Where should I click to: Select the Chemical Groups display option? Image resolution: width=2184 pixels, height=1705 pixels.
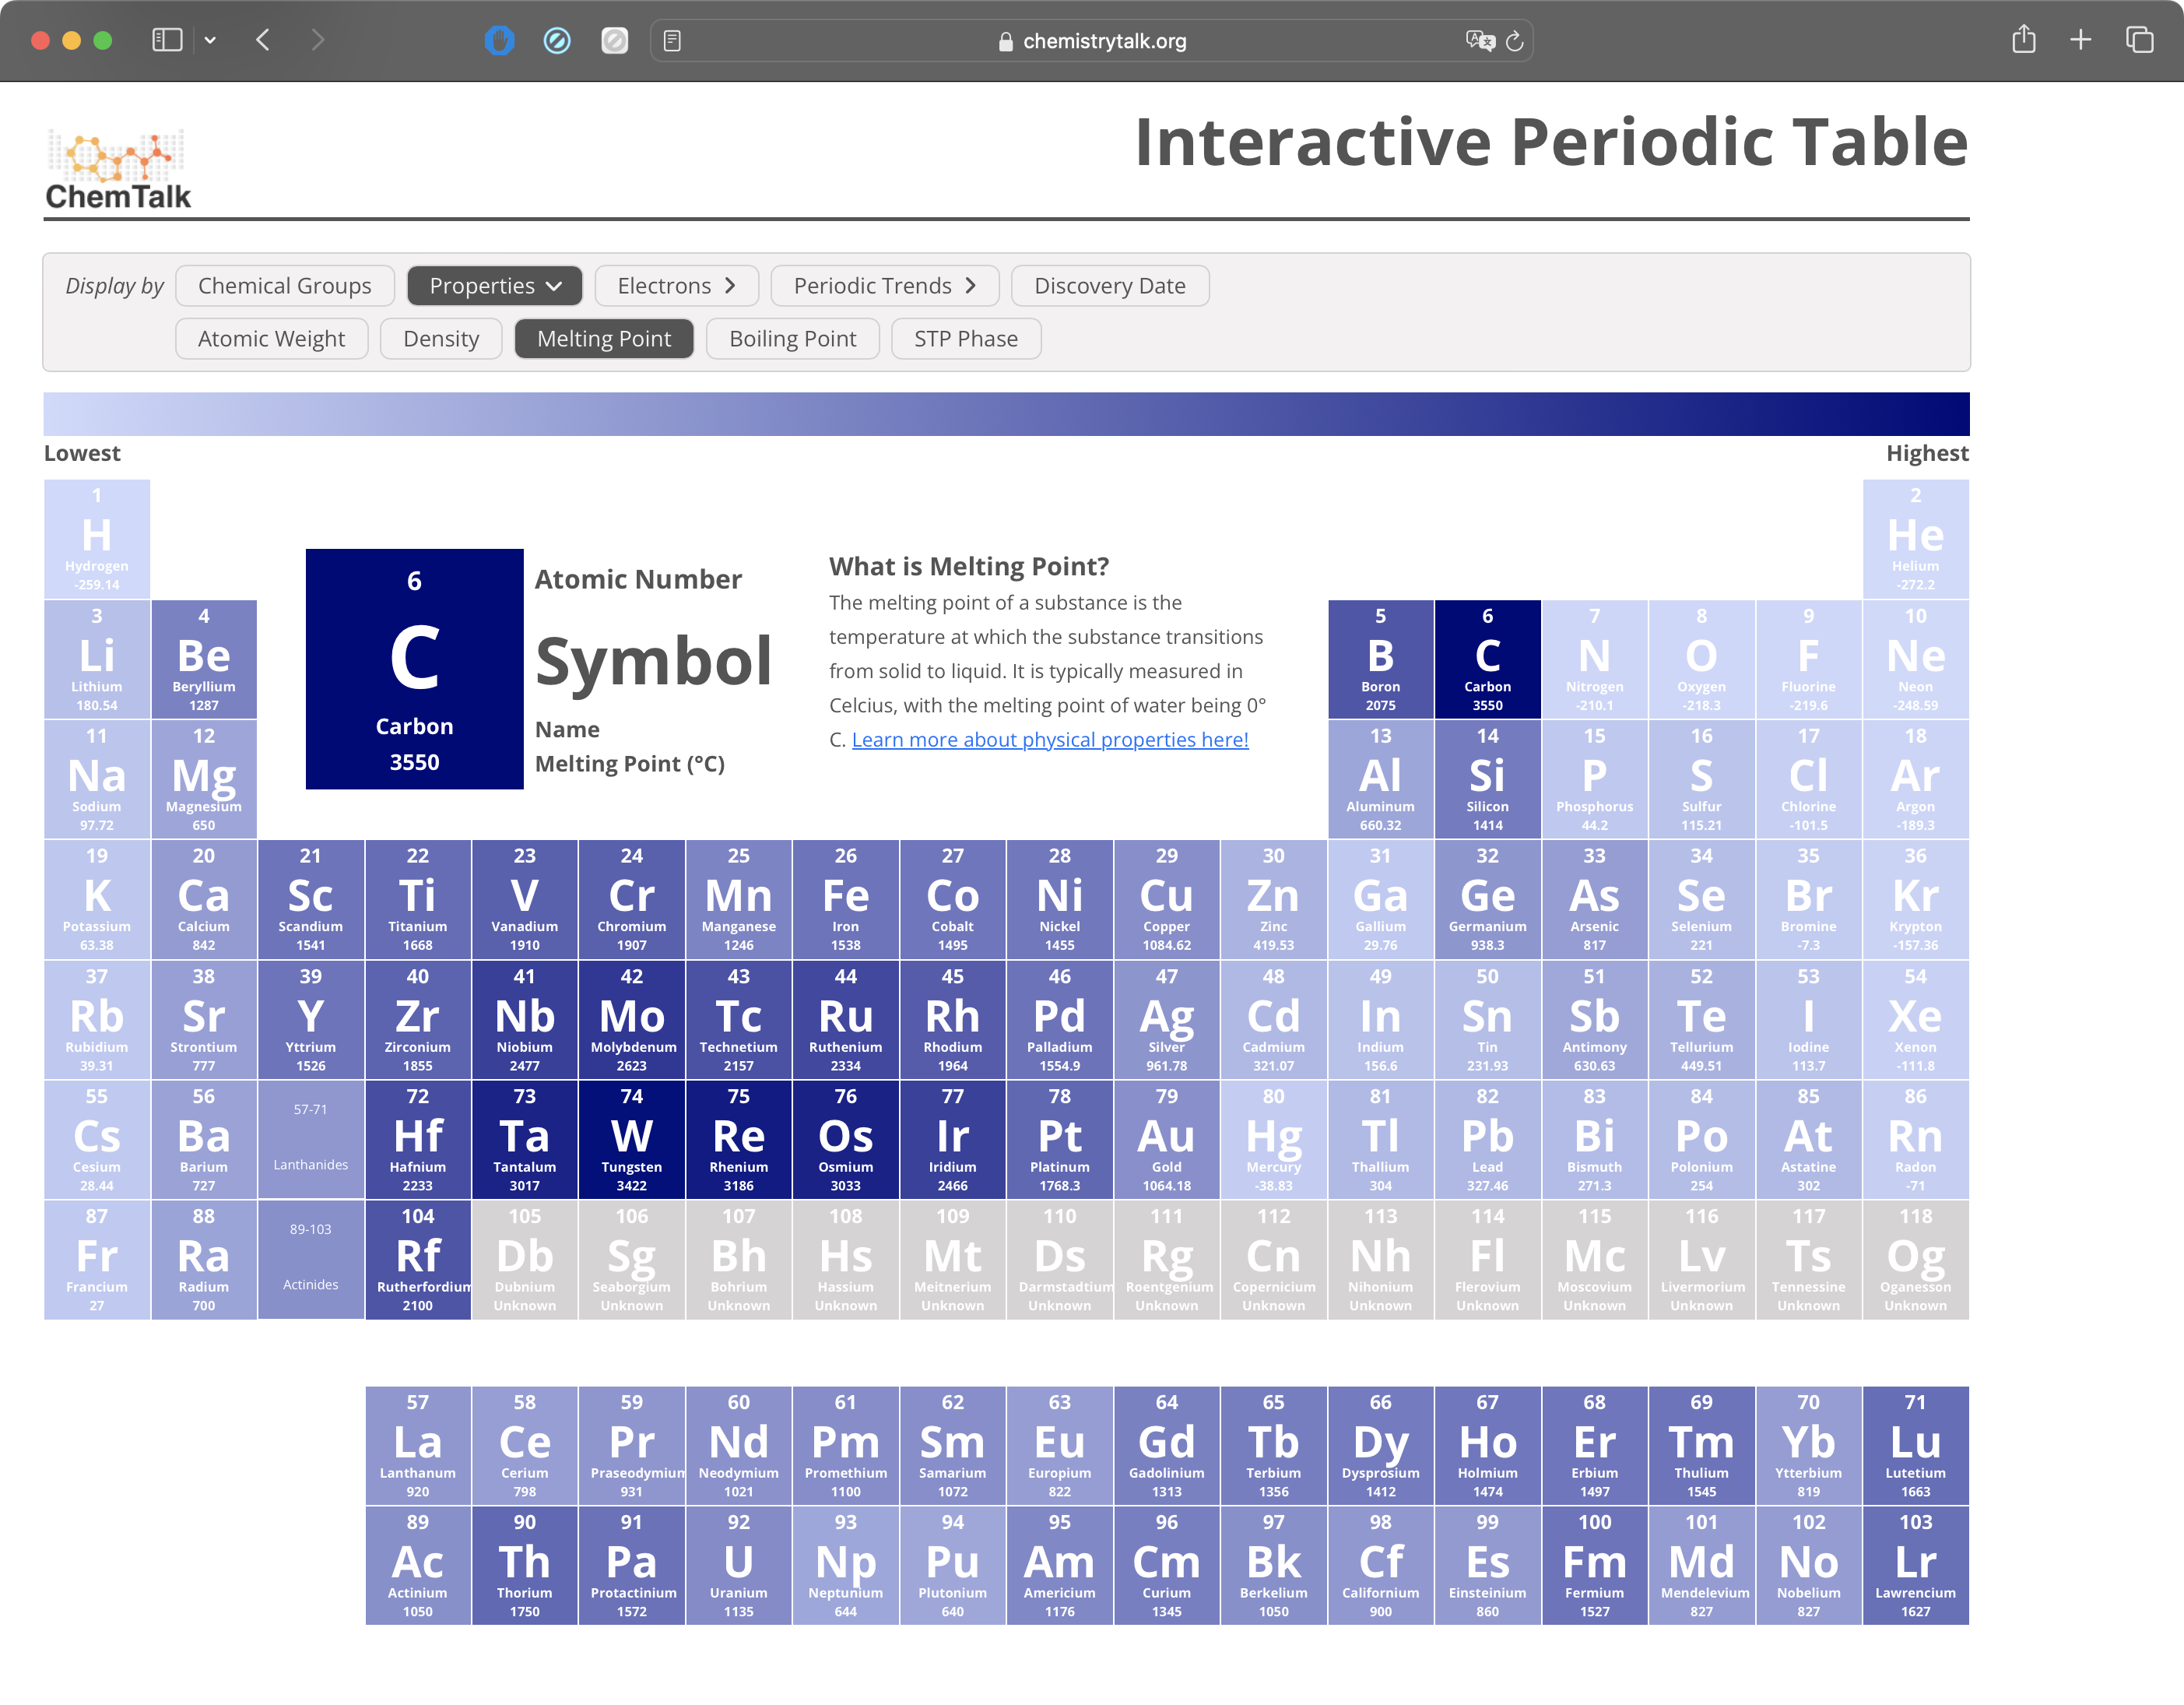(x=284, y=286)
